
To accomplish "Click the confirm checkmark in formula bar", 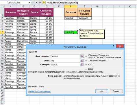I will click(x=40, y=3).
